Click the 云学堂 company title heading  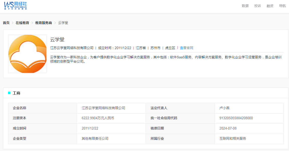[57, 40]
